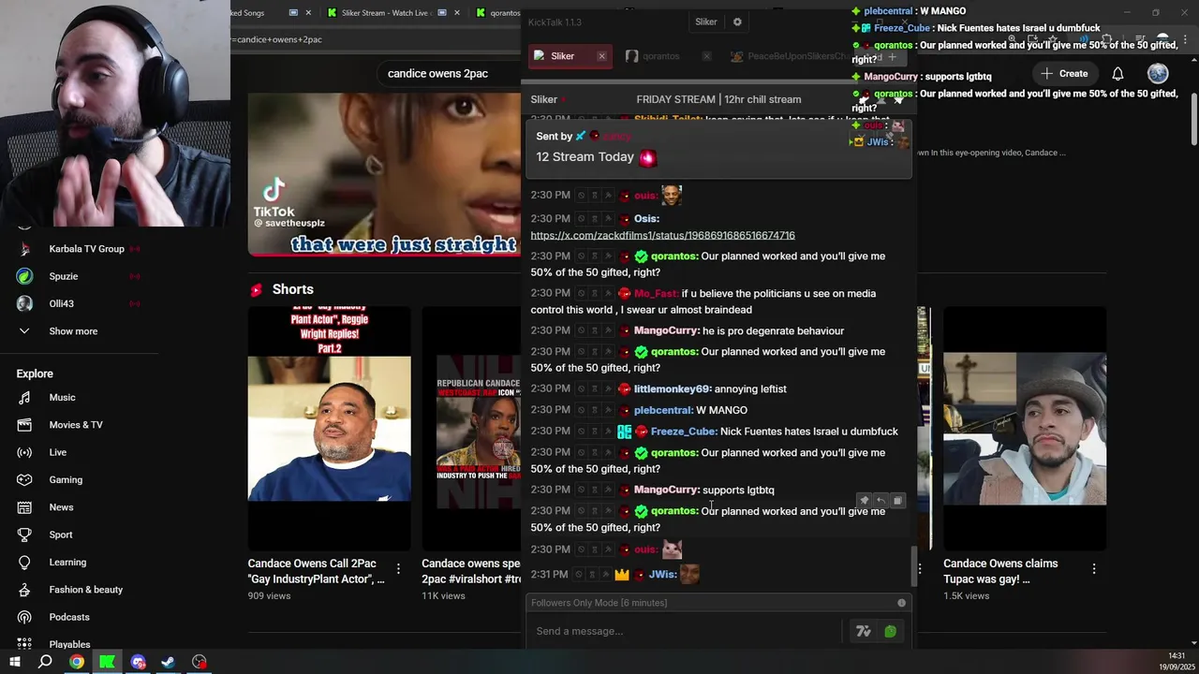
Task: Open YouTube account avatar menu
Action: (x=1158, y=74)
